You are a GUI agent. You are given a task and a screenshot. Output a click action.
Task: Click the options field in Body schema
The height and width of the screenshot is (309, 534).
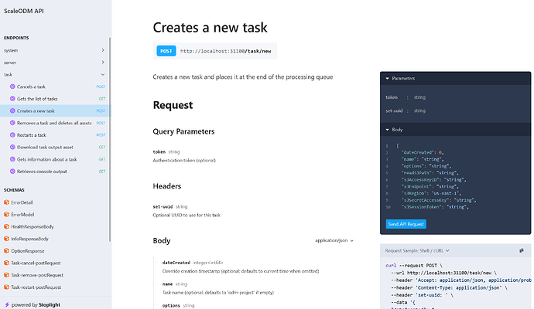tap(171, 306)
